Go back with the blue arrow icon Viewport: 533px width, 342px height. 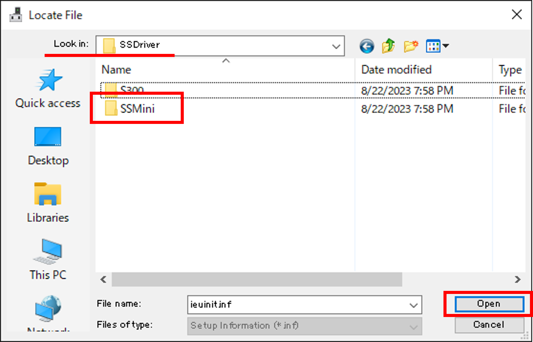[367, 46]
